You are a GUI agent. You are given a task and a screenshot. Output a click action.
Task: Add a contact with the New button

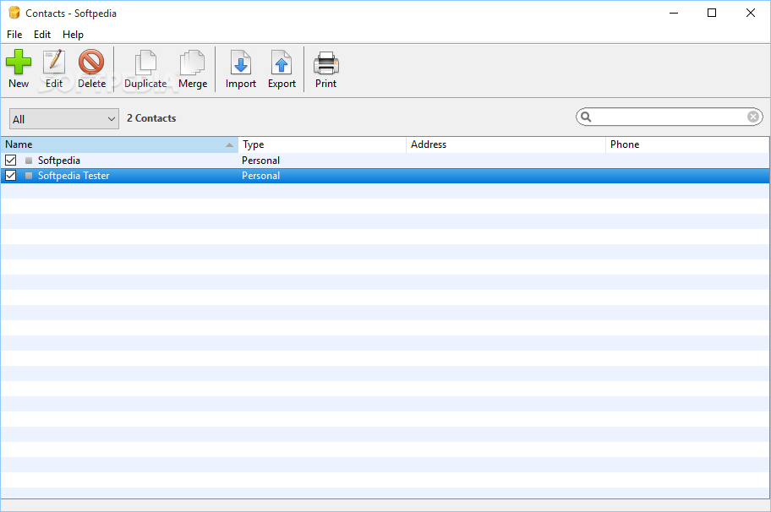[x=19, y=69]
